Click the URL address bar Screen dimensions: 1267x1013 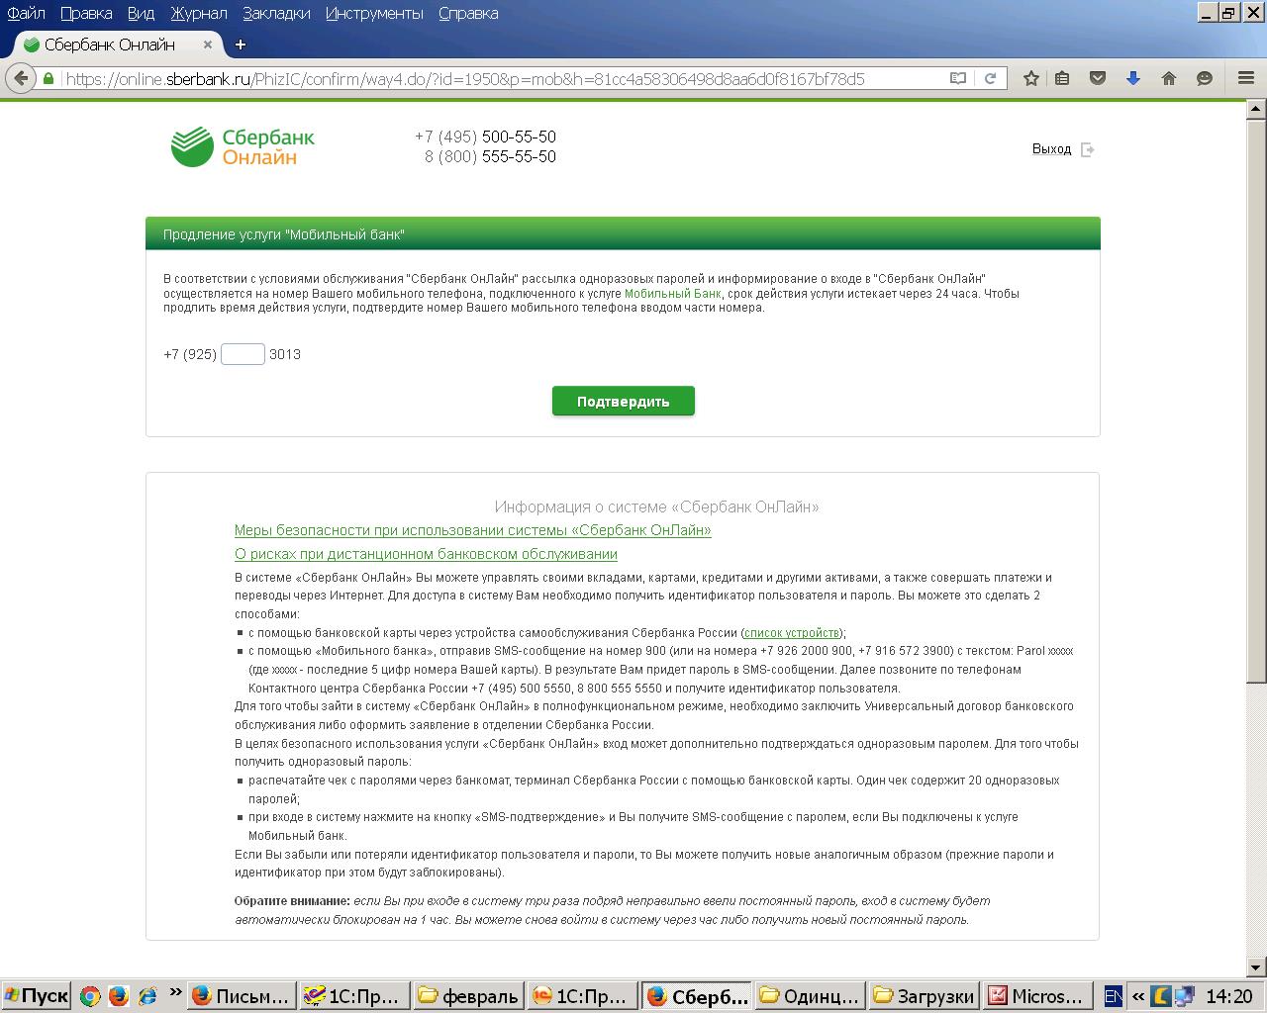click(x=505, y=78)
